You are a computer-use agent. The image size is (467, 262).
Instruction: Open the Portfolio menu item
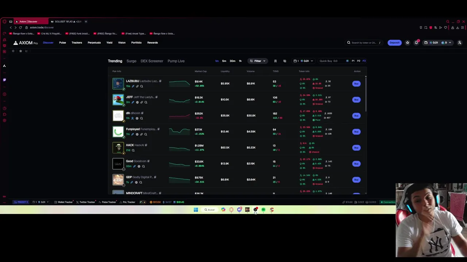tap(136, 43)
